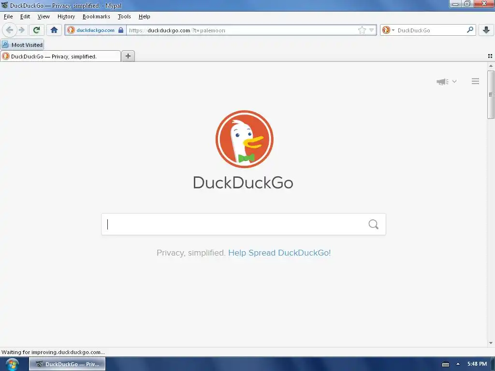Go back with the back arrow button
This screenshot has width=495, height=371.
(x=9, y=30)
